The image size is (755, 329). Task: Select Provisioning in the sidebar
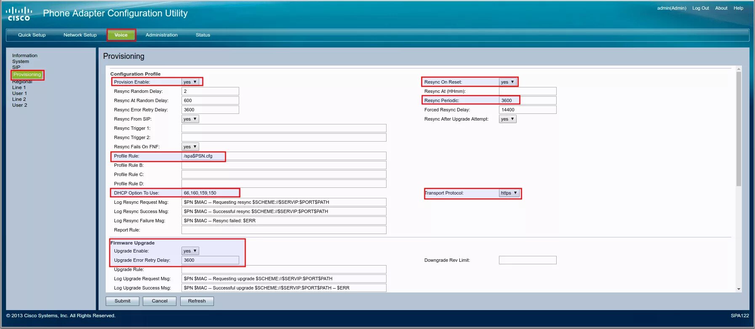pyautogui.click(x=27, y=74)
